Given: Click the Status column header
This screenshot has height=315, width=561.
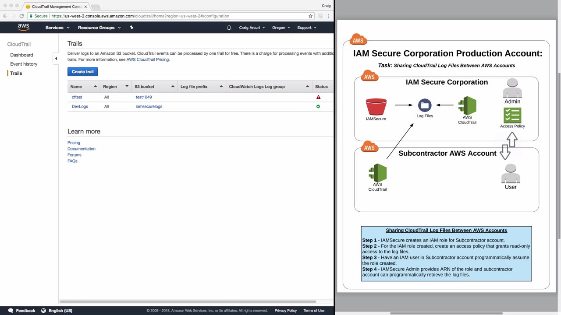Looking at the screenshot, I should (321, 87).
